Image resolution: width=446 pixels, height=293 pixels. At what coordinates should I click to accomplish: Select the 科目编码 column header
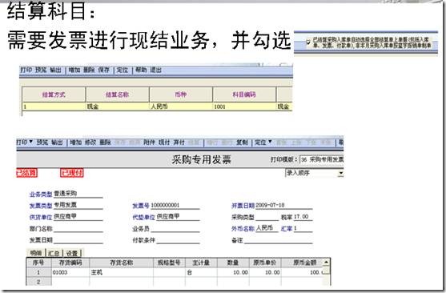click(x=244, y=94)
